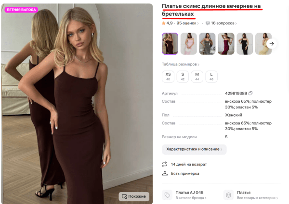
Task: Select size S
Action: coord(183,76)
